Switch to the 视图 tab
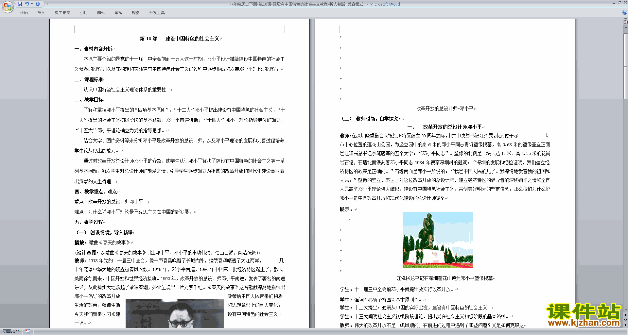The width and height of the screenshot is (628, 335). (136, 13)
